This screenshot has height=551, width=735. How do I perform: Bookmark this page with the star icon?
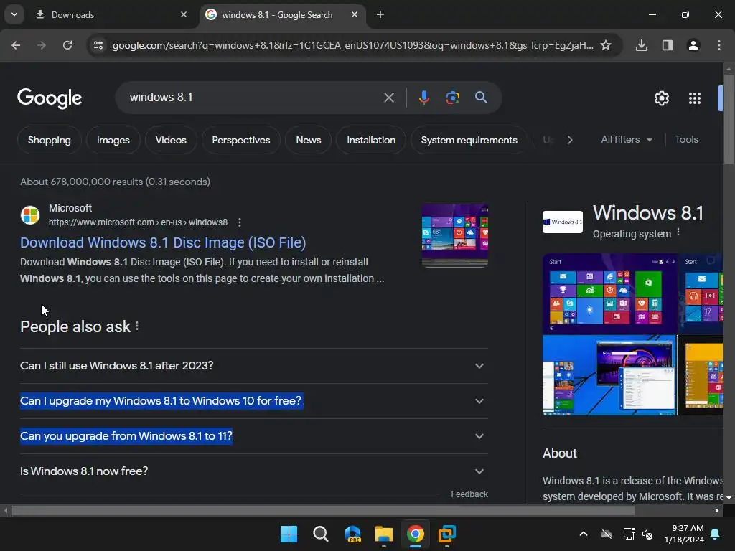coord(606,45)
